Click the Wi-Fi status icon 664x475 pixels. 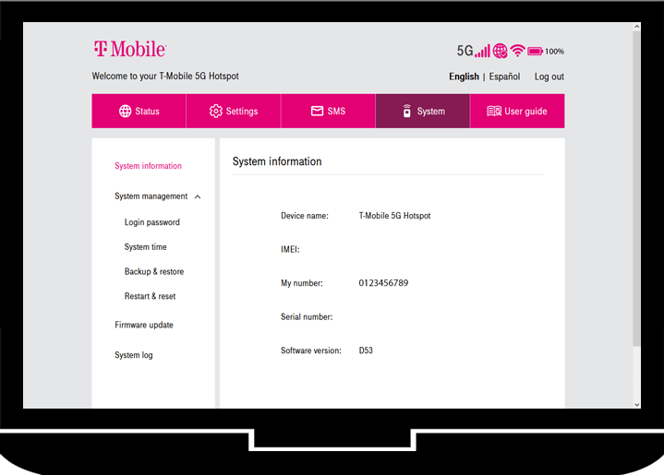(517, 51)
